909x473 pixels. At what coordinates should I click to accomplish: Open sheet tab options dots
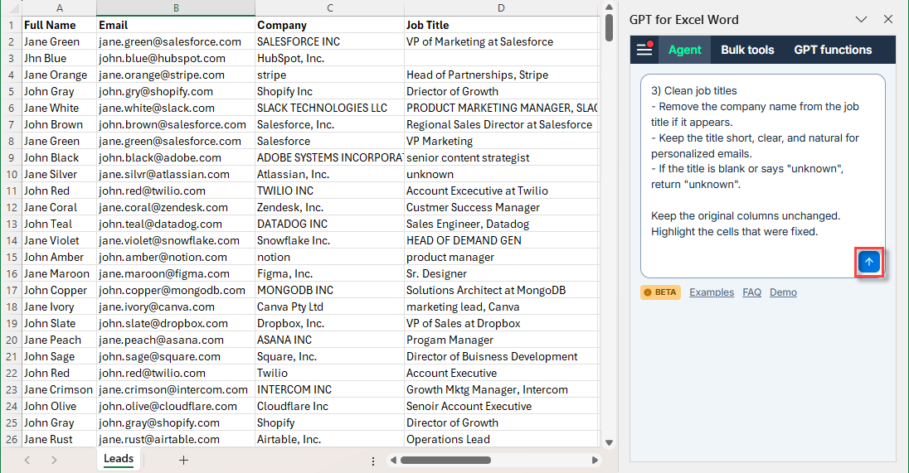(x=372, y=461)
